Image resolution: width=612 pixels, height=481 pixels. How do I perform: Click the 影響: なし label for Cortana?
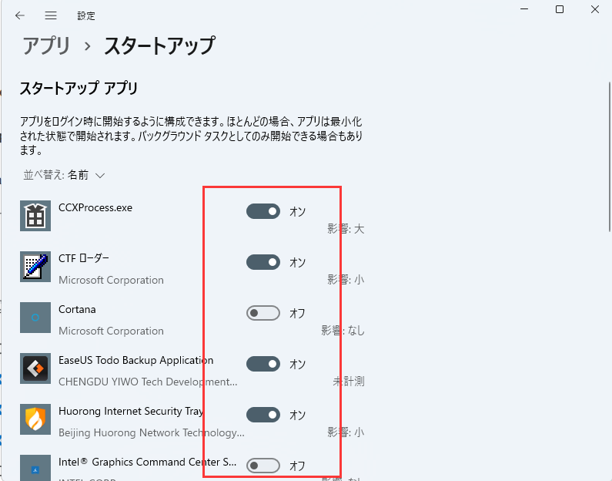[x=343, y=331]
